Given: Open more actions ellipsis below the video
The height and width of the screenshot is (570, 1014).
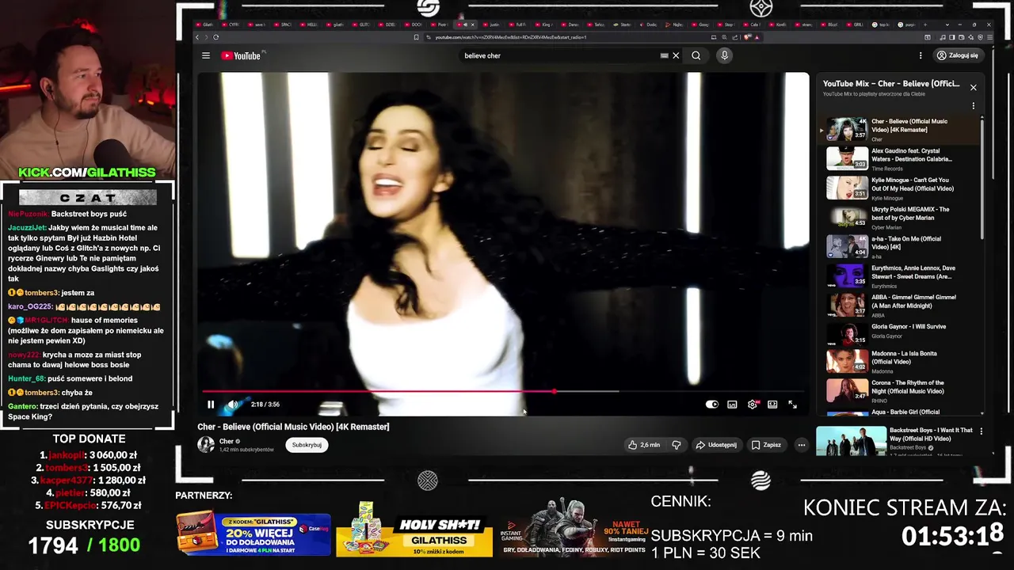Looking at the screenshot, I should [801, 445].
